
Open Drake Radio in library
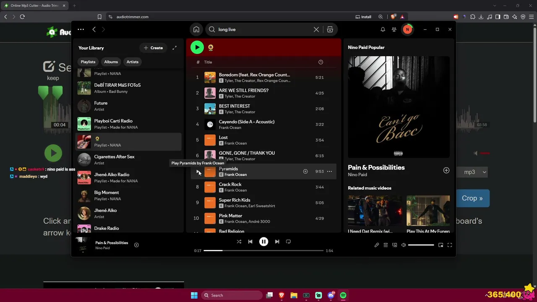[128, 229]
